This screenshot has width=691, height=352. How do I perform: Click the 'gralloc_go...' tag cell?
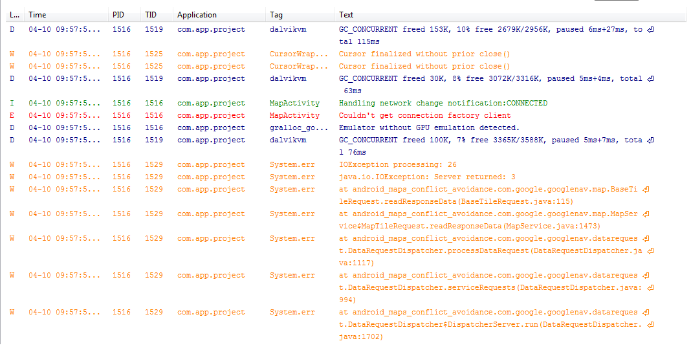[x=299, y=127]
